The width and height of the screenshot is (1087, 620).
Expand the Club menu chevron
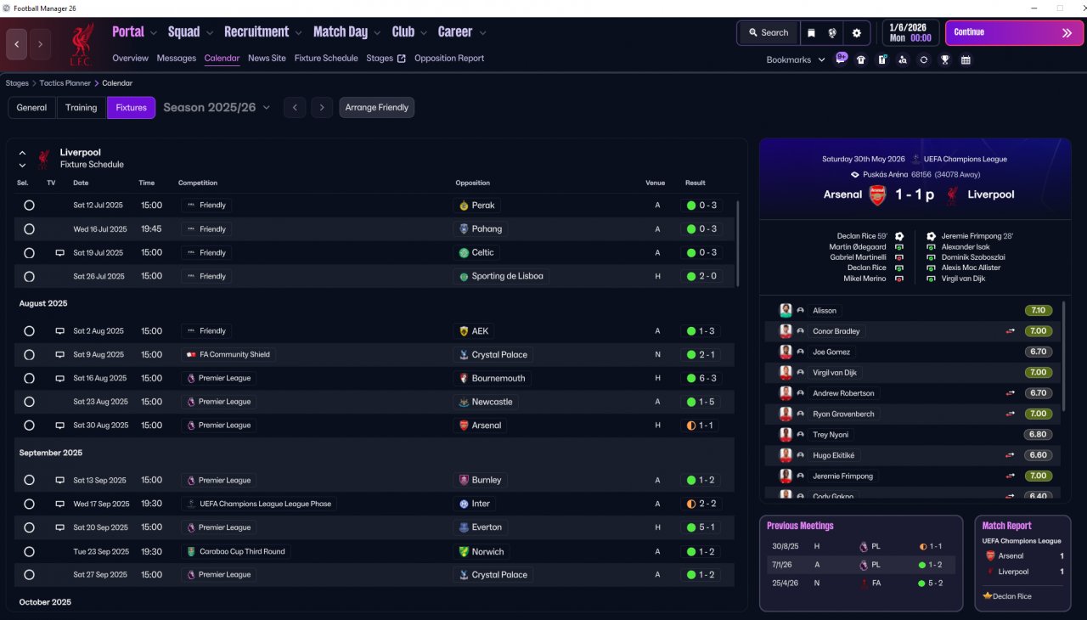[424, 33]
